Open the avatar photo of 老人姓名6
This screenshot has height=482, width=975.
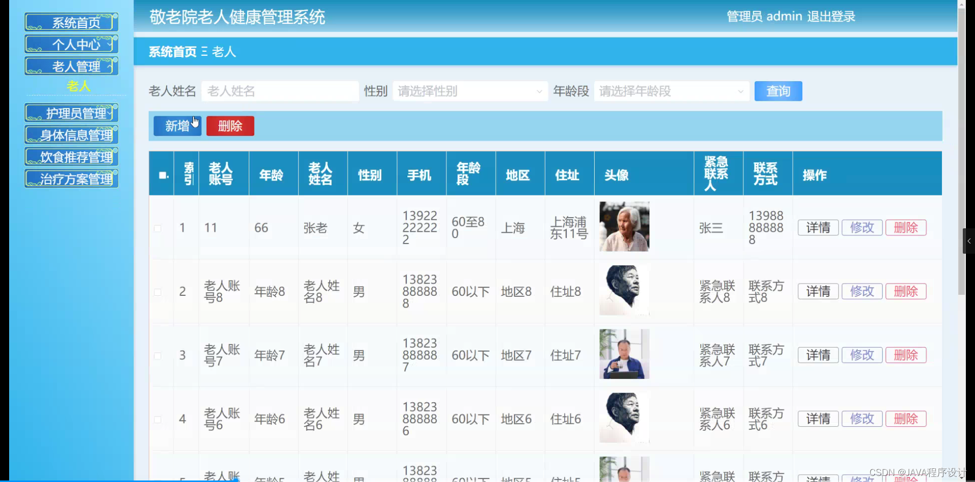[x=624, y=418]
